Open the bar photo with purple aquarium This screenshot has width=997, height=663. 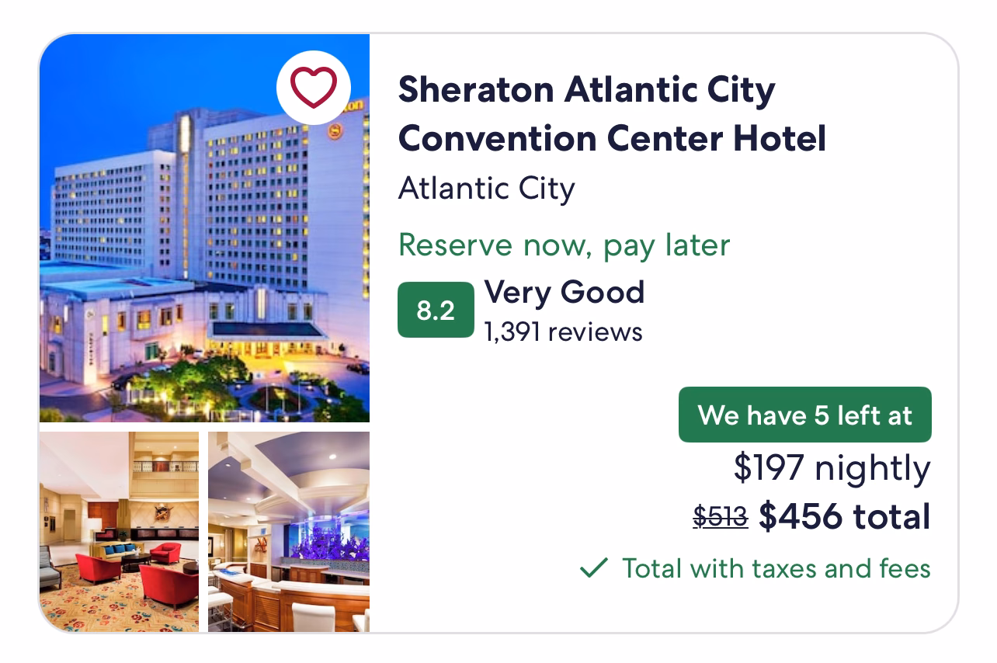[x=289, y=532]
